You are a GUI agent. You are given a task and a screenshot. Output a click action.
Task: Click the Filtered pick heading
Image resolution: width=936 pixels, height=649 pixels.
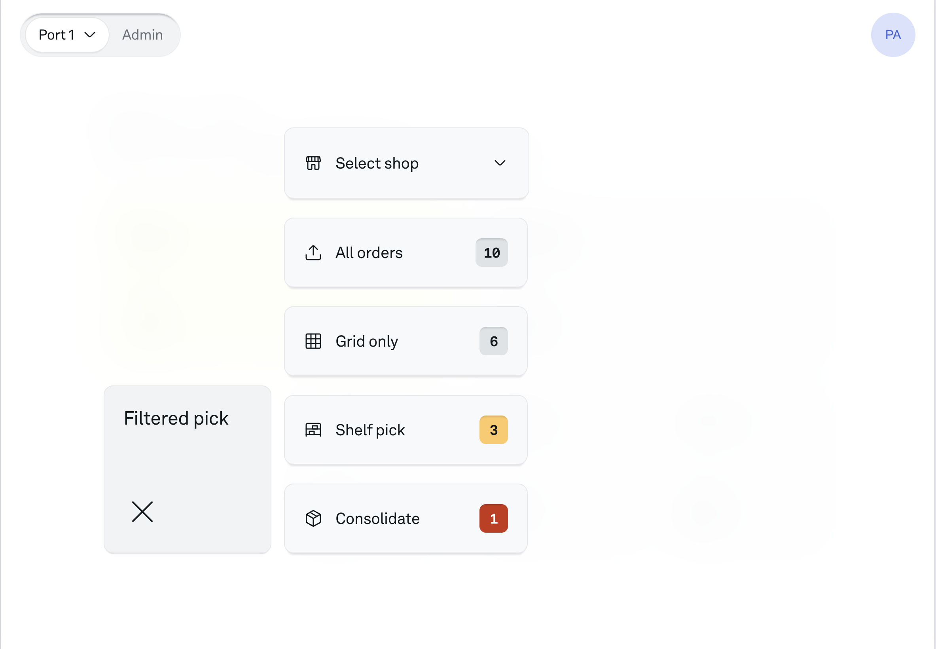coord(176,418)
